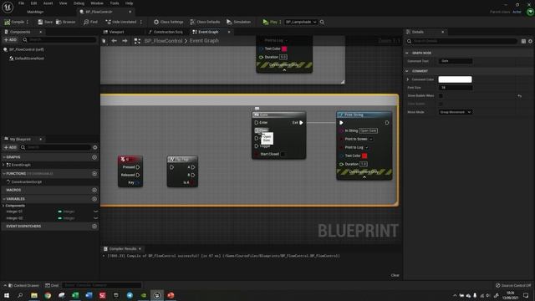Reset Show Bubble When Zoomed to default
Image resolution: width=535 pixels, height=301 pixels.
(519, 96)
